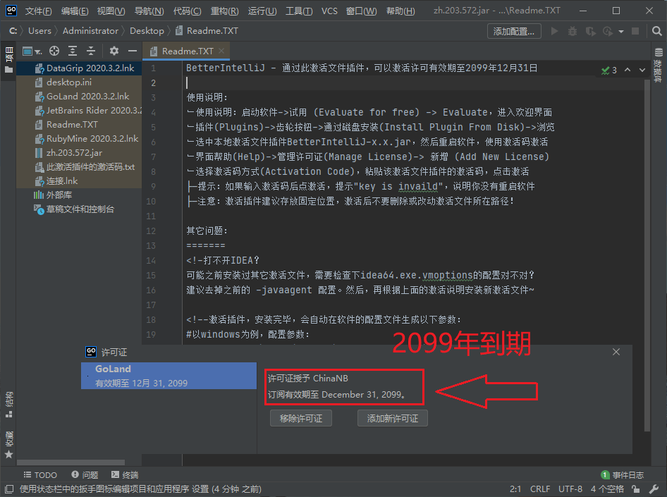The height and width of the screenshot is (497, 667).
Task: Click the 4 个空格 indent widget
Action: 607,489
